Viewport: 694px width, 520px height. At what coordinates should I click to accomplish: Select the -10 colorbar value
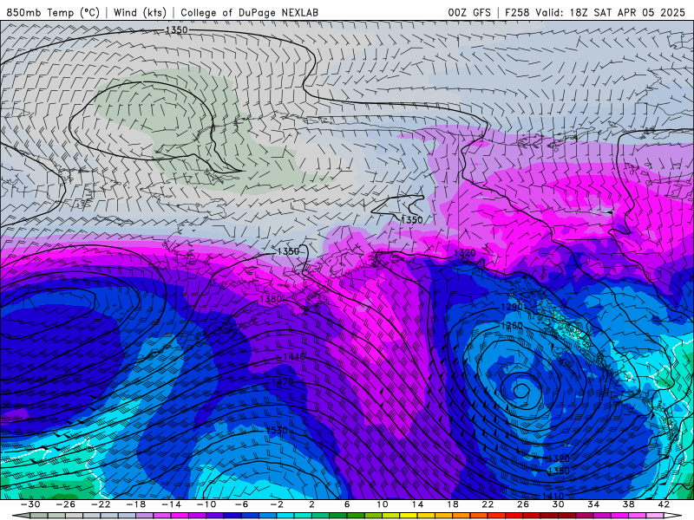click(206, 504)
